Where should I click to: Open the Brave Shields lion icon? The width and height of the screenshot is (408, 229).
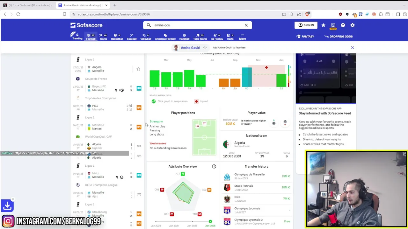308,14
